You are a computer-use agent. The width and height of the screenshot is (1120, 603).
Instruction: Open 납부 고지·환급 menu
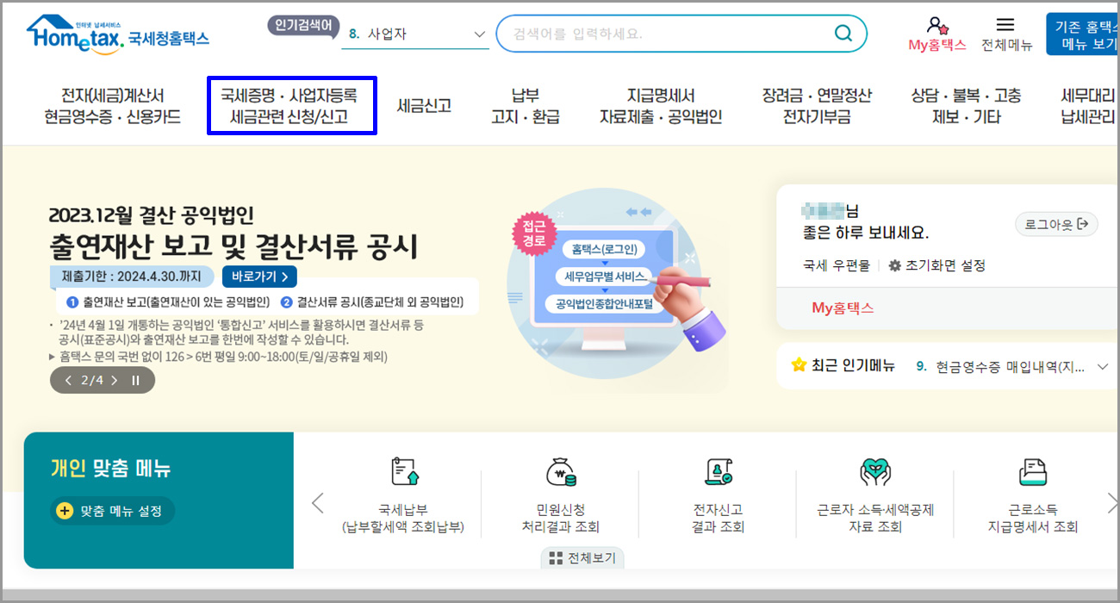point(526,106)
